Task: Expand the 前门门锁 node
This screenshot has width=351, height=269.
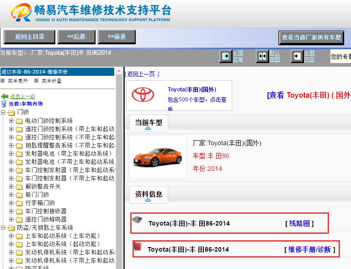Action: (11, 195)
